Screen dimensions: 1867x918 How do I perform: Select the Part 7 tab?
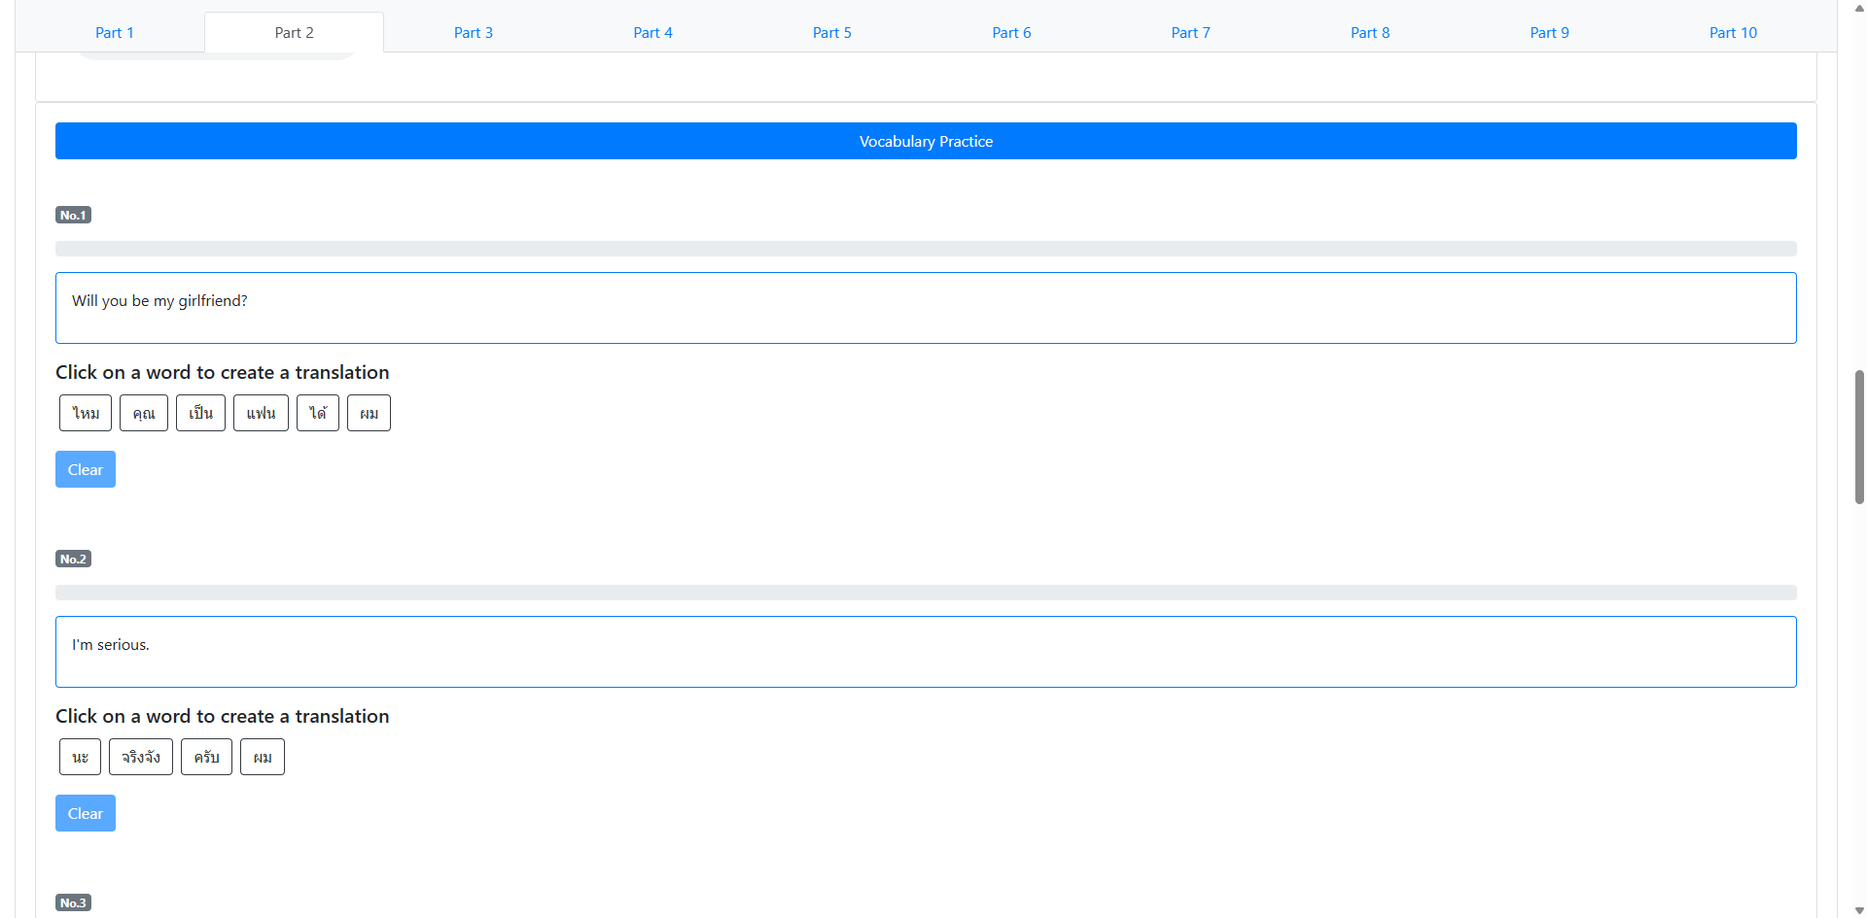coord(1190,32)
